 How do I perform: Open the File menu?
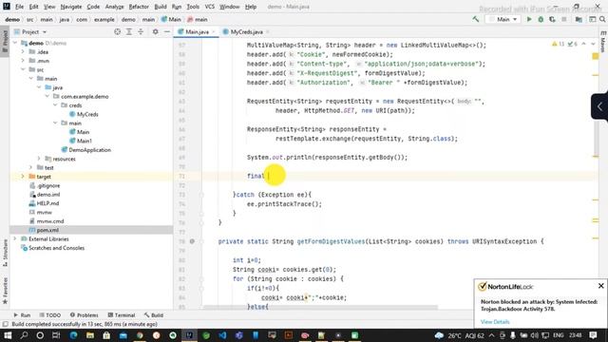pos(19,7)
